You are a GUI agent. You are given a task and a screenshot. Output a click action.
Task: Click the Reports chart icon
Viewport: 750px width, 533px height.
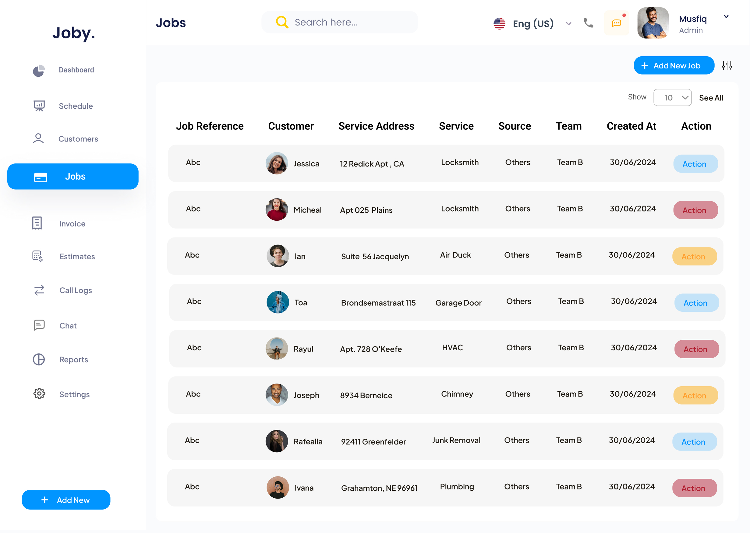coord(39,359)
